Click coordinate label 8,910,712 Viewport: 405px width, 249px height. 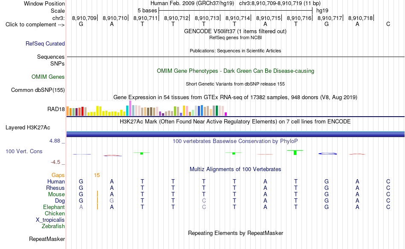(176, 18)
